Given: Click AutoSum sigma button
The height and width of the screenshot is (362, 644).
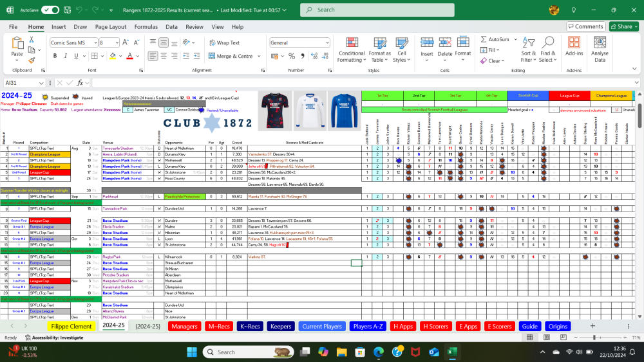Looking at the screenshot, I should 495,39.
